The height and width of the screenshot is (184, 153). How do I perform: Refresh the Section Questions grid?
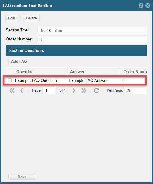click(x=96, y=90)
